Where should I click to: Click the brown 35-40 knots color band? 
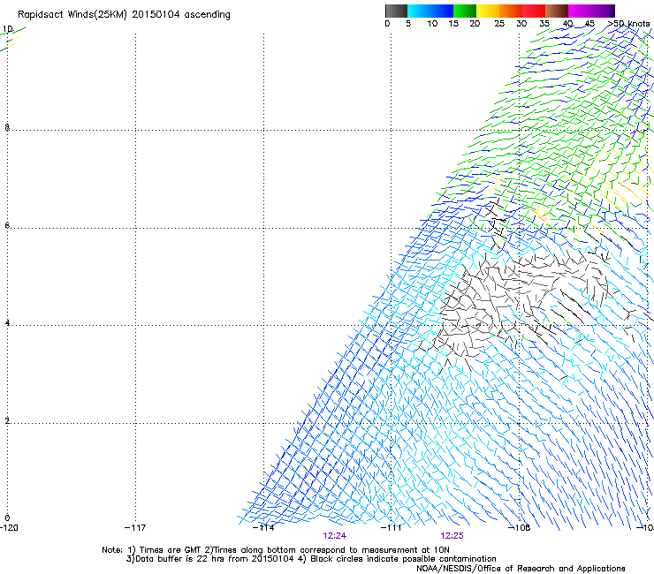557,11
